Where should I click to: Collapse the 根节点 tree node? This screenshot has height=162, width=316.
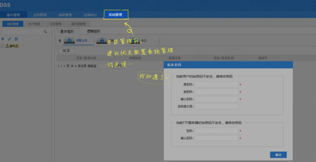click(x=2, y=46)
